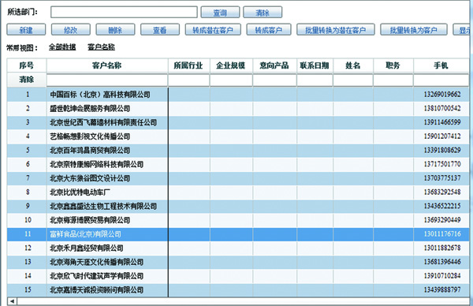Click the 修改 button
This screenshot has width=473, height=306.
[x=71, y=30]
